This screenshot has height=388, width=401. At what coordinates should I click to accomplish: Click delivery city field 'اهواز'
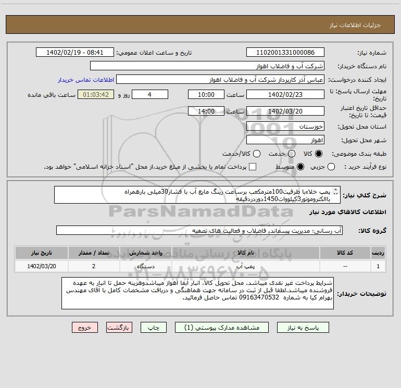click(x=285, y=140)
